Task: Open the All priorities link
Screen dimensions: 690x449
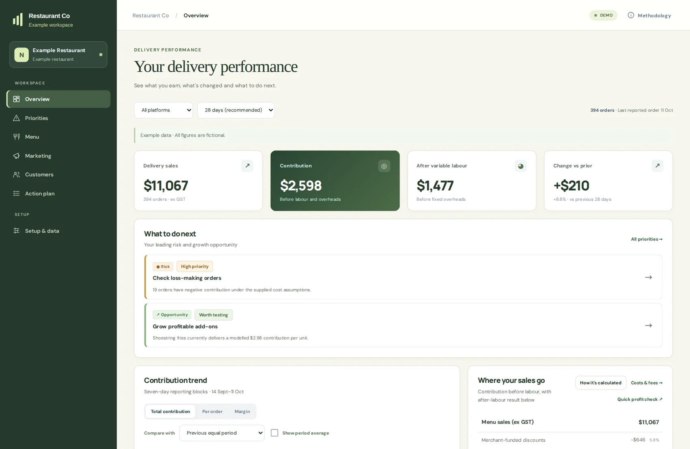Action: point(647,239)
